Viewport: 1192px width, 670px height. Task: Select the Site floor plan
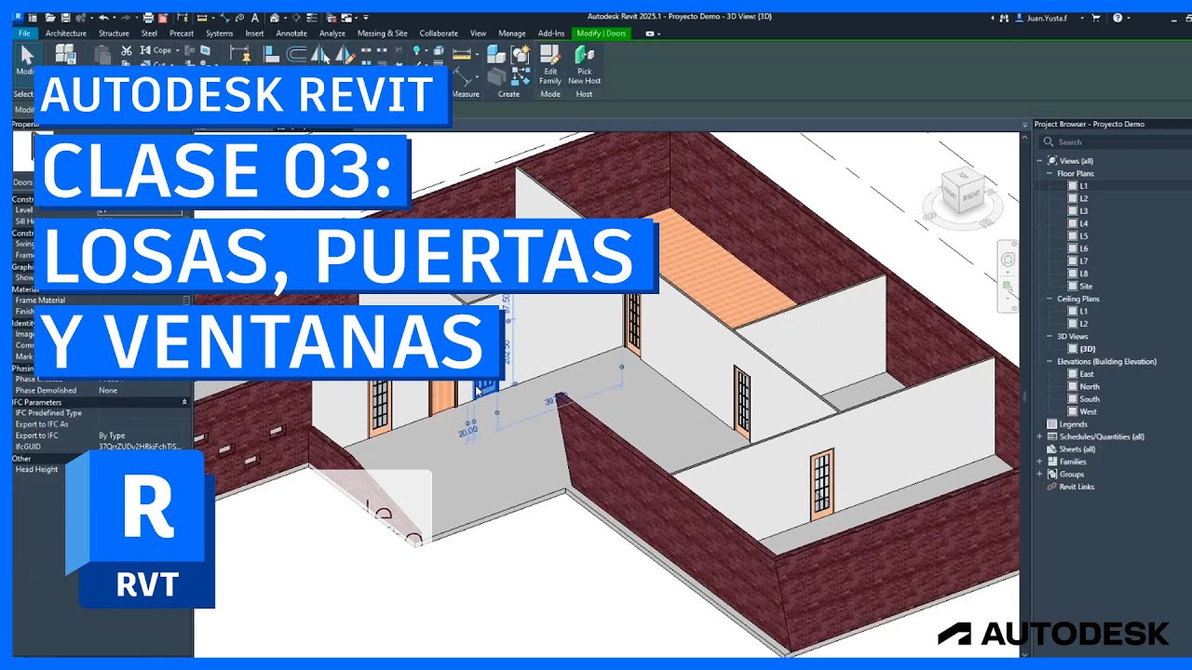tap(1086, 287)
